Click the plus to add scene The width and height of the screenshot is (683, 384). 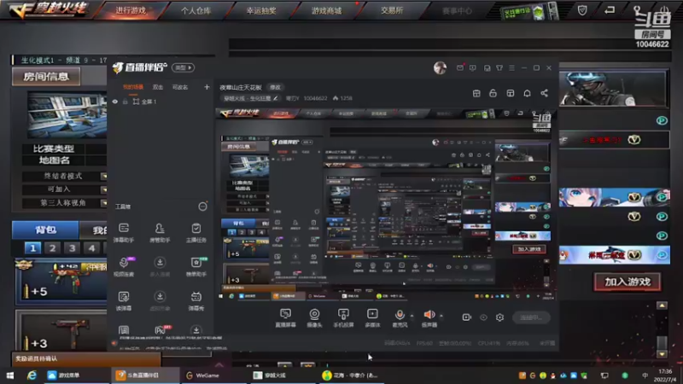207,87
